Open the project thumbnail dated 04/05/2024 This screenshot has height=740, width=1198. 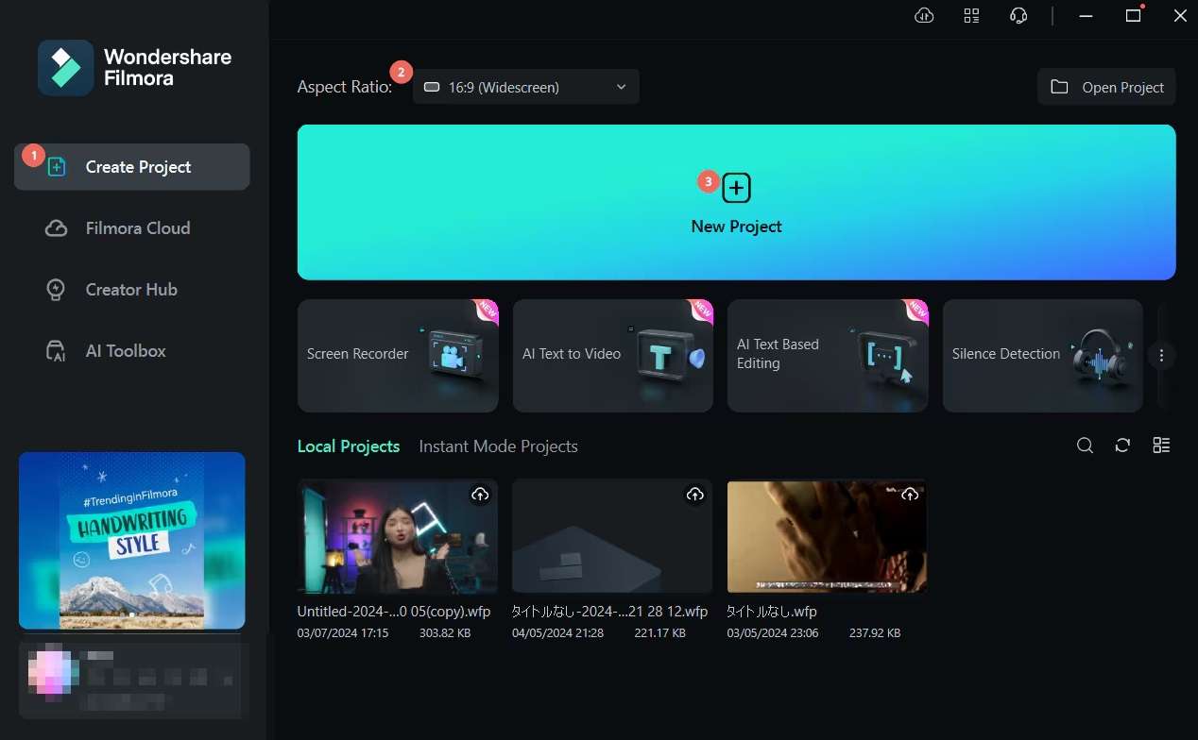pyautogui.click(x=612, y=535)
